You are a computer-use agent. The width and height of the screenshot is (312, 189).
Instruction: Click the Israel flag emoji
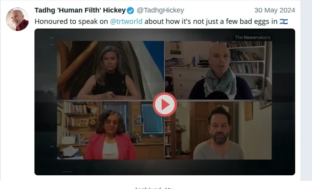283,21
